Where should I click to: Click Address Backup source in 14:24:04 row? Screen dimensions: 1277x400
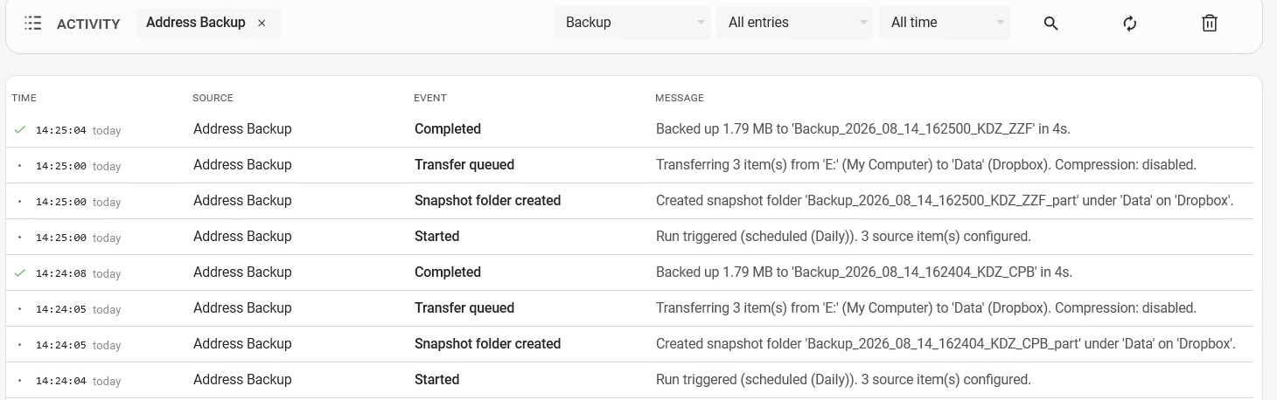[242, 380]
